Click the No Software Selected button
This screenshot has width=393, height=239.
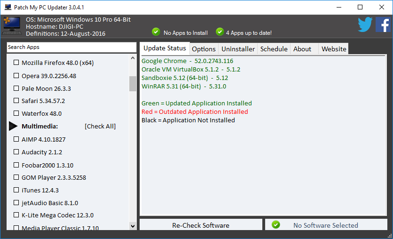pyautogui.click(x=326, y=225)
